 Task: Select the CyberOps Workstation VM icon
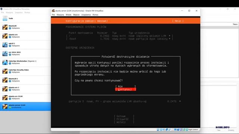(x=5, y=62)
